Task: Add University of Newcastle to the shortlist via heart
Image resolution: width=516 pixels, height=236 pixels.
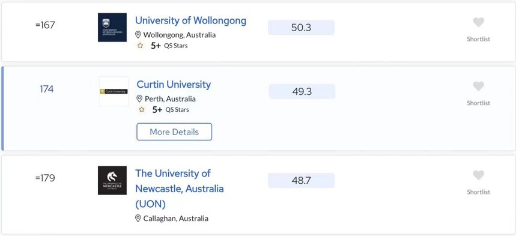Action: click(x=478, y=175)
